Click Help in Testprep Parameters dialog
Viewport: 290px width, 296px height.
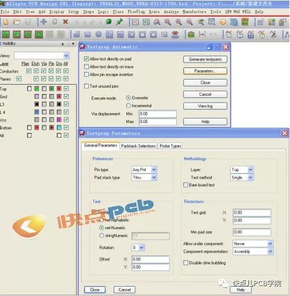241,290
